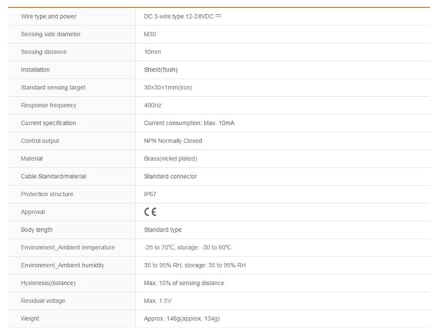Click the '30×30×1mm(iron)' target value
The image size is (430, 328).
click(x=168, y=88)
